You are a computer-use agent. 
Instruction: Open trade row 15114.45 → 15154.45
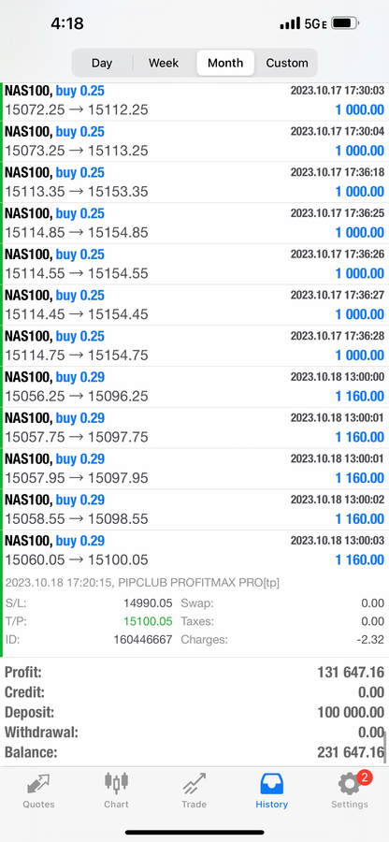195,305
